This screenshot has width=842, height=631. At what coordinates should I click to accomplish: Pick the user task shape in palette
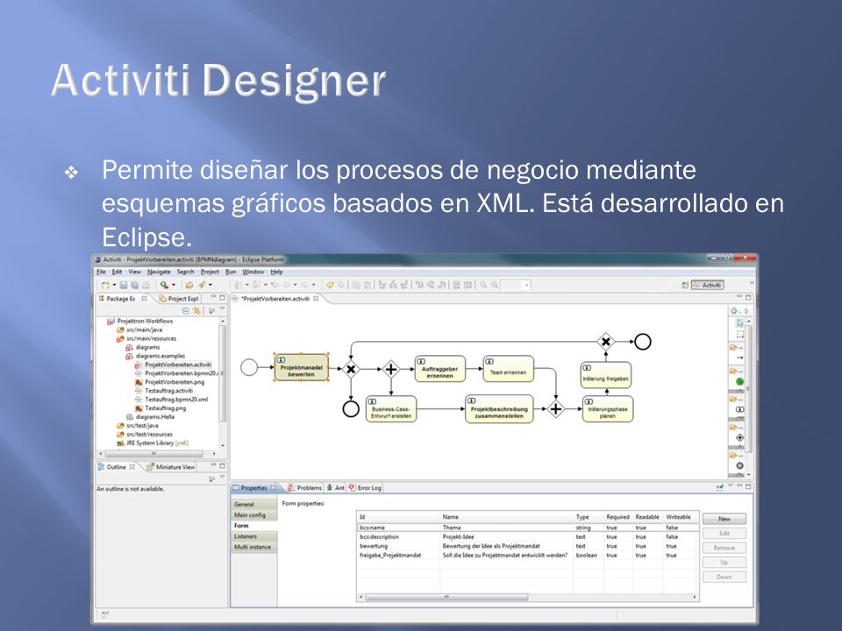740,409
